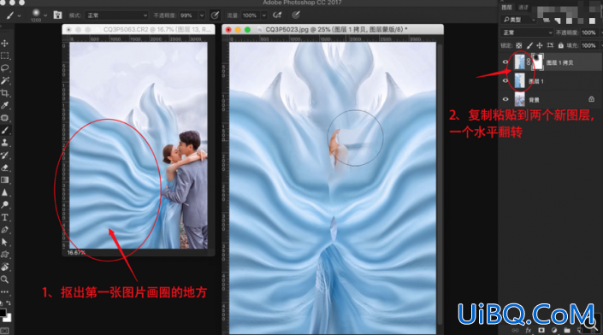Select the Eyedropper tool
Image resolution: width=603 pixels, height=335 pixels.
(x=5, y=105)
